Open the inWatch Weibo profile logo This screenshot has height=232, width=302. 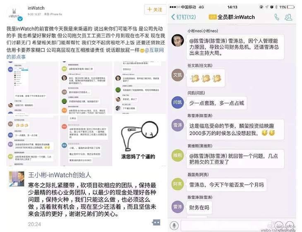click(x=14, y=14)
